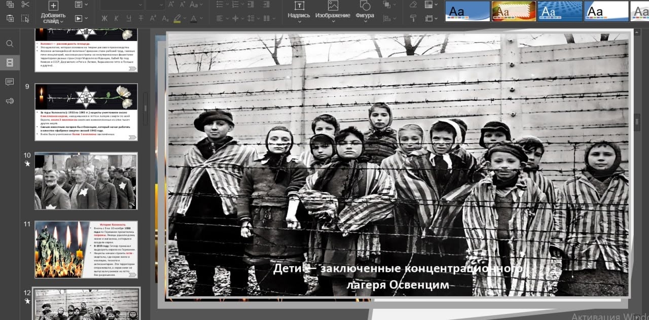Open the comments panel in sidebar
649x320 pixels.
pos(10,82)
